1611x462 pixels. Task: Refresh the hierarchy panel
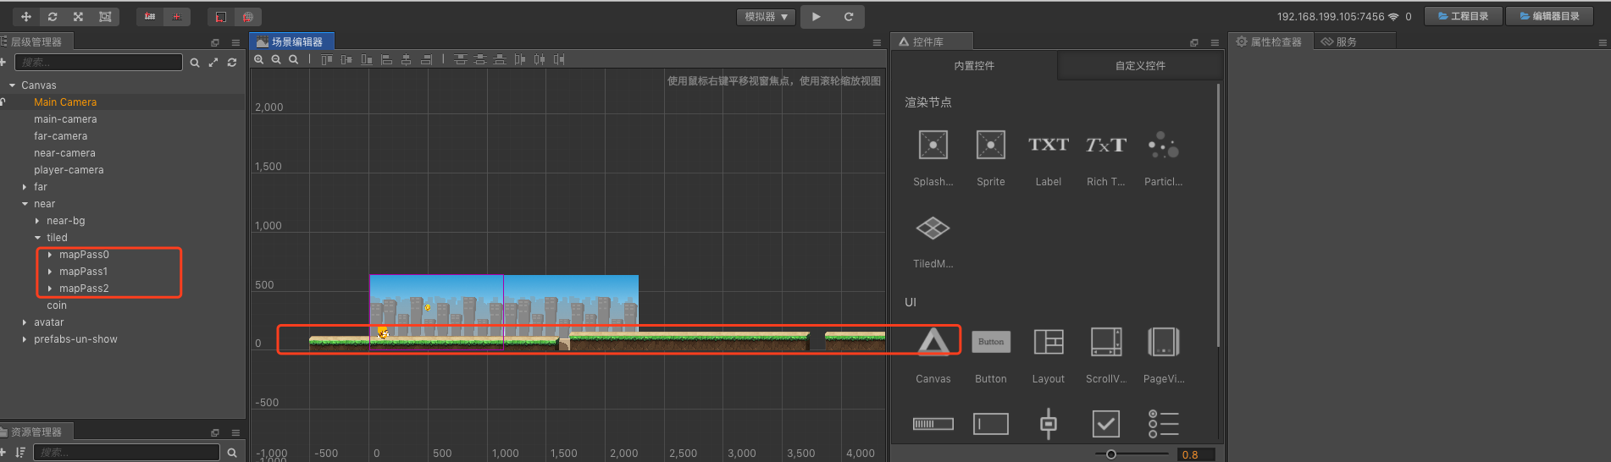(232, 63)
